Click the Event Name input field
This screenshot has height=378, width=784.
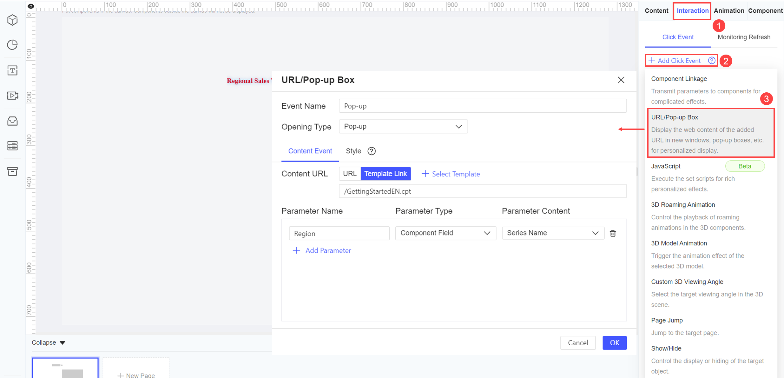pyautogui.click(x=483, y=106)
